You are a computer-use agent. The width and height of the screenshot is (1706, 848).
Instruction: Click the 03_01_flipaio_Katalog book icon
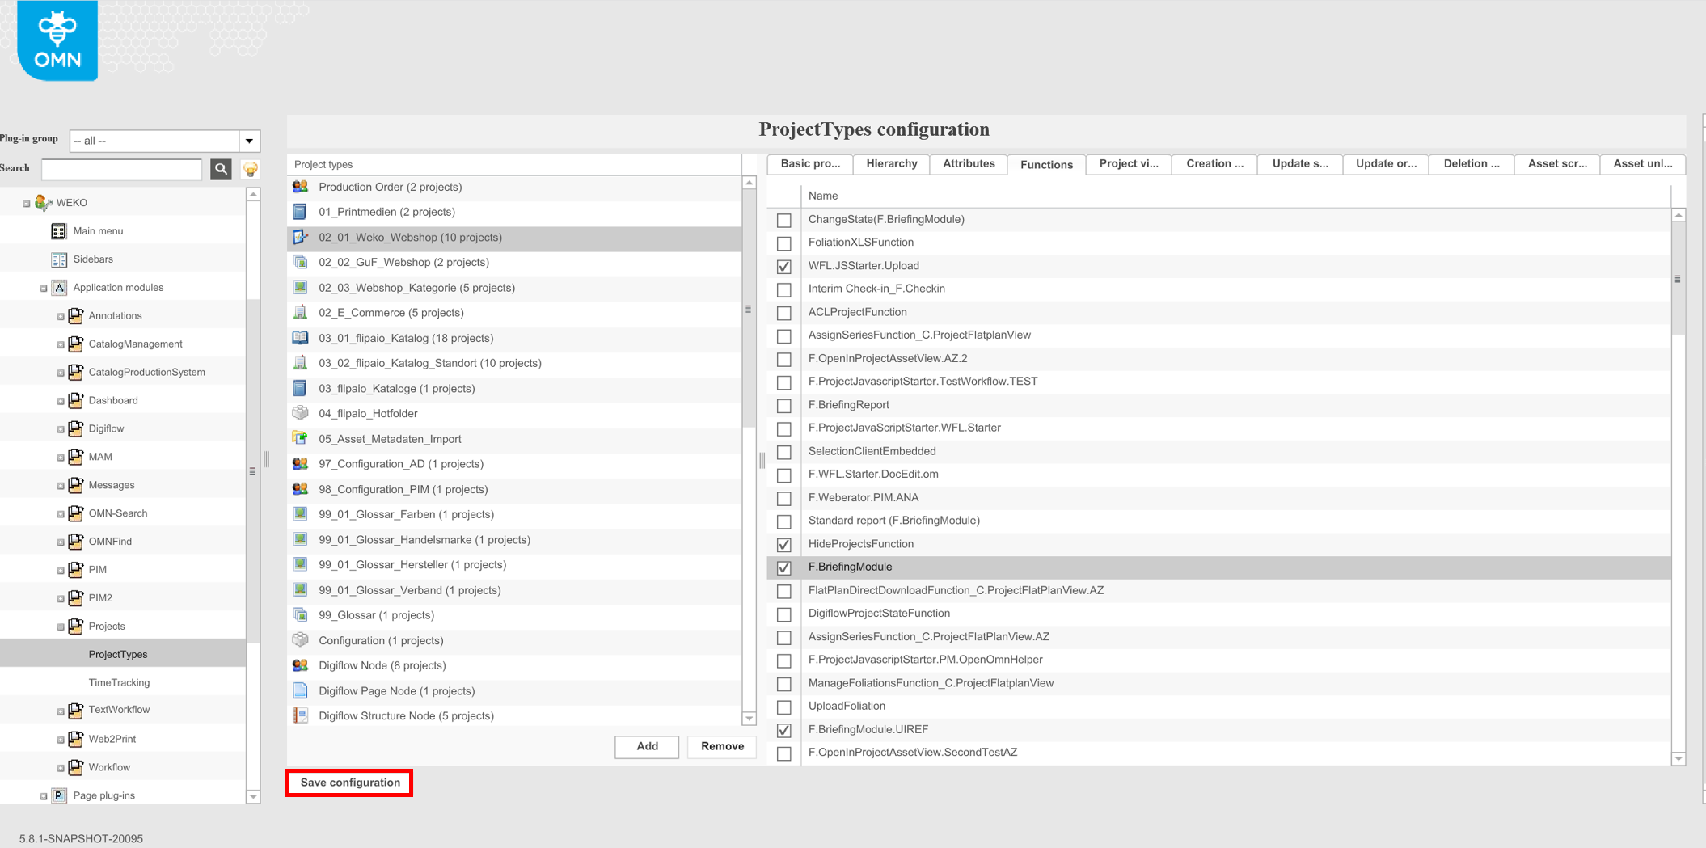300,338
